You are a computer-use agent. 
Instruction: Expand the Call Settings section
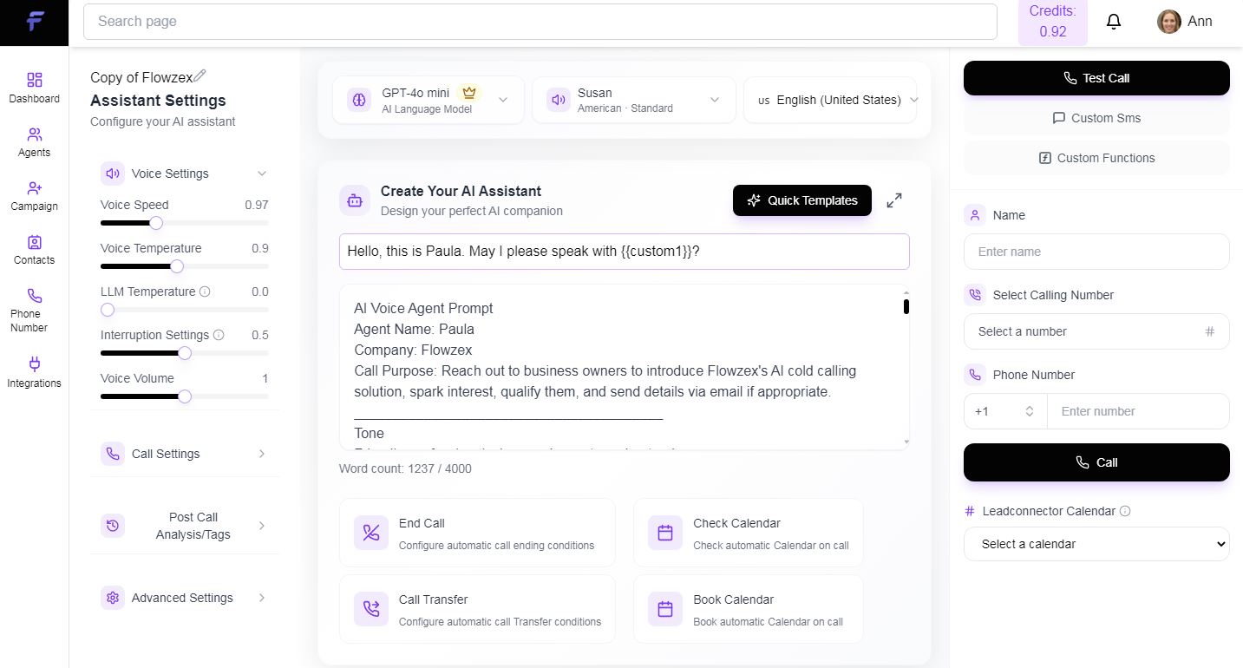click(185, 453)
